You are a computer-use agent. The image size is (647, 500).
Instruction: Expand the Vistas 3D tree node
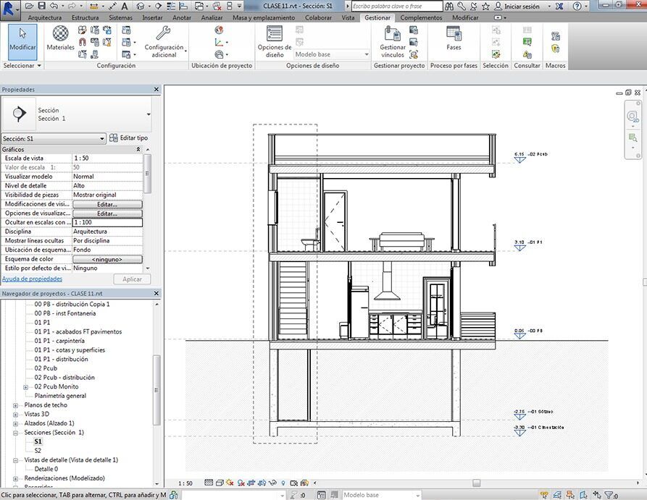click(x=16, y=414)
